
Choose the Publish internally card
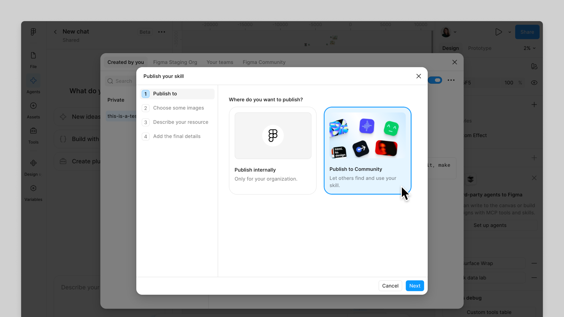pyautogui.click(x=273, y=151)
